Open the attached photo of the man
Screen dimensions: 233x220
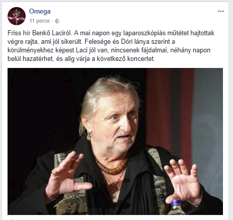(115, 141)
